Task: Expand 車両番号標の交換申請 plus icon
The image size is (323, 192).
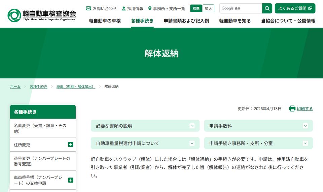Action: click(71, 180)
